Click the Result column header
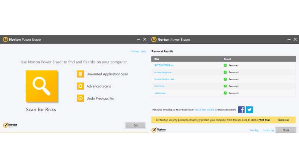The image size is (299, 168). coord(227,59)
